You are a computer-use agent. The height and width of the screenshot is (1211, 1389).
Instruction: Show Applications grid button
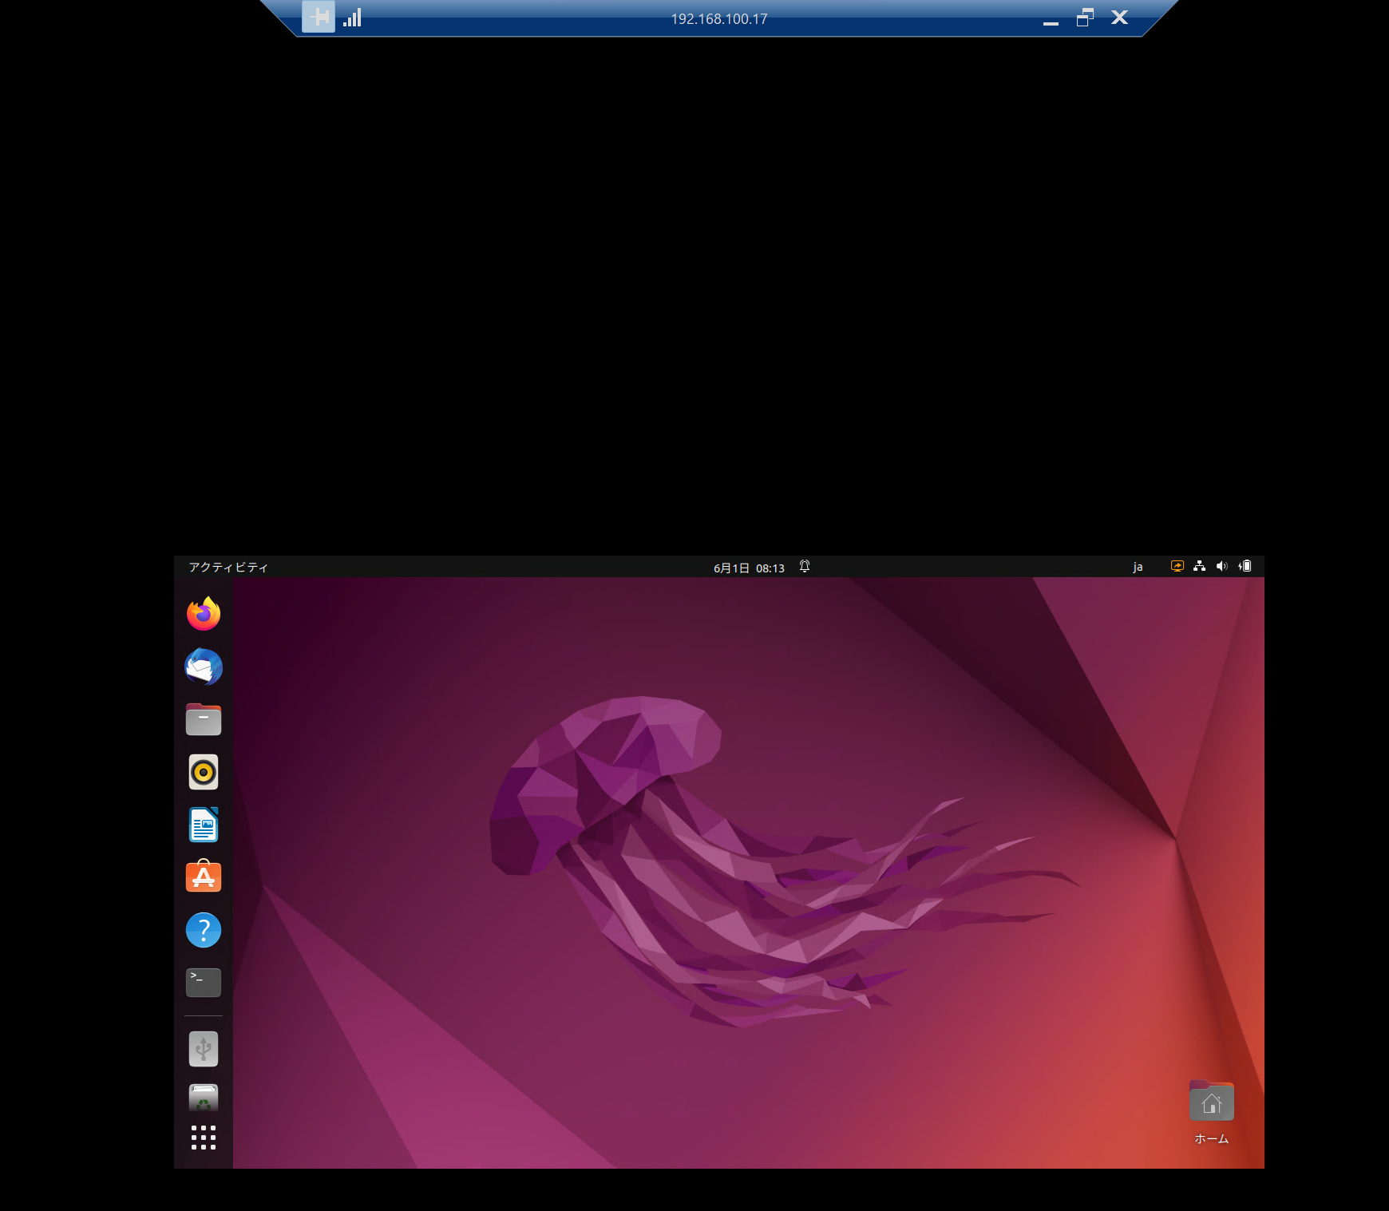[204, 1138]
